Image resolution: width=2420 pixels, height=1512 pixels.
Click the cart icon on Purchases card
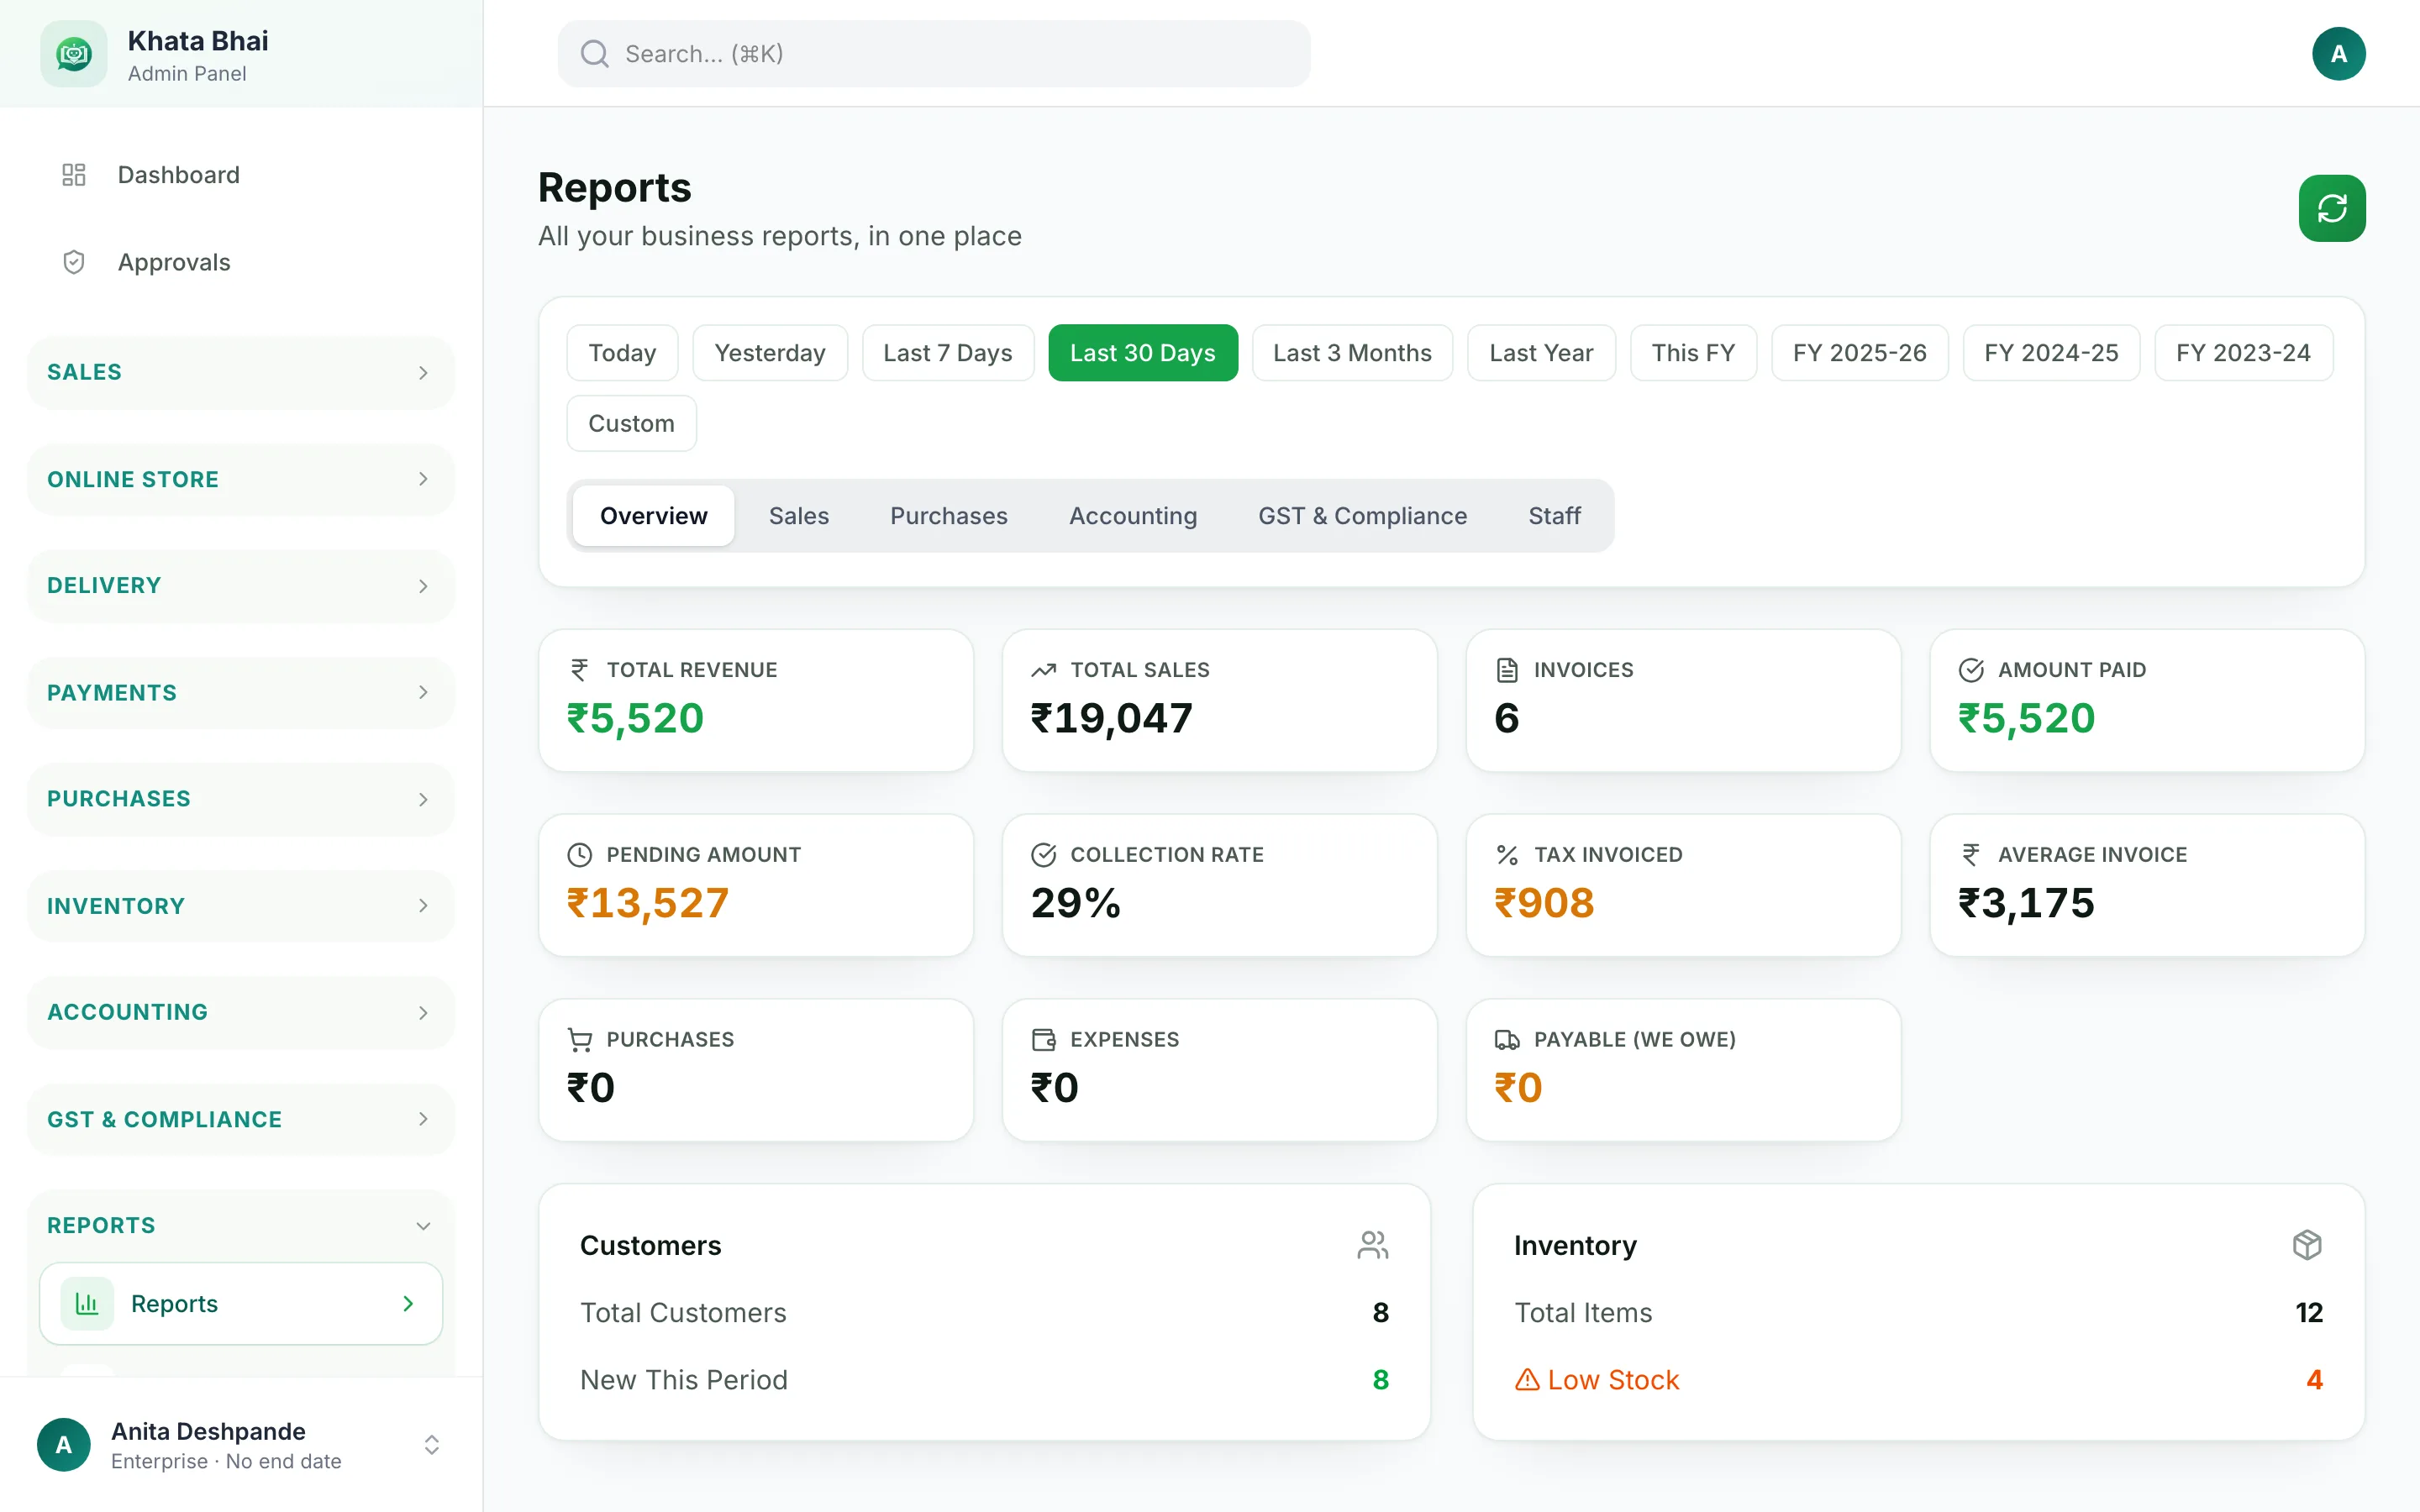point(580,1040)
